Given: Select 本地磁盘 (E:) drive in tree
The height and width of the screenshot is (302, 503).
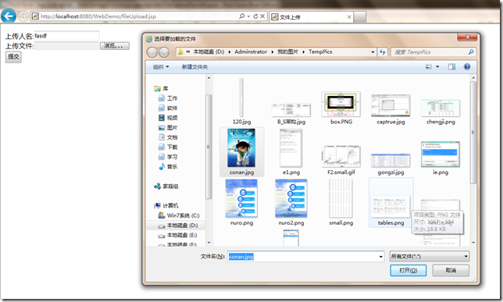Looking at the screenshot, I should point(177,235).
